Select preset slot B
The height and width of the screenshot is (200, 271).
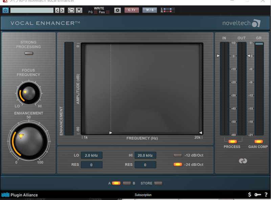pos(127,183)
